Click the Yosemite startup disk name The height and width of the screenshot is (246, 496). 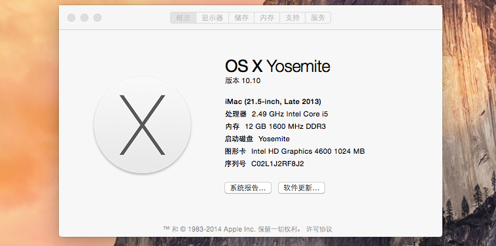(x=274, y=139)
